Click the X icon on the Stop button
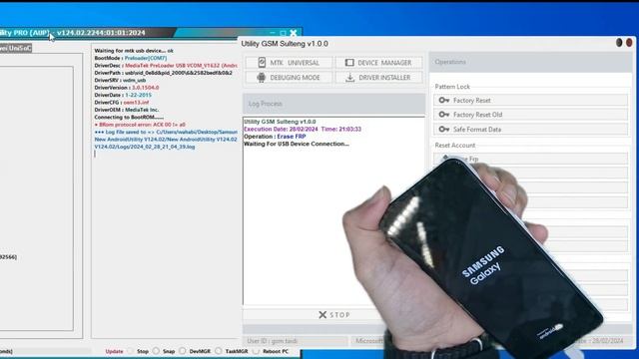The image size is (639, 359). click(322, 315)
